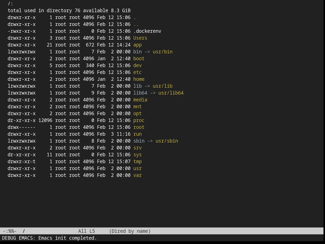Select the sbin symlink name

point(139,141)
